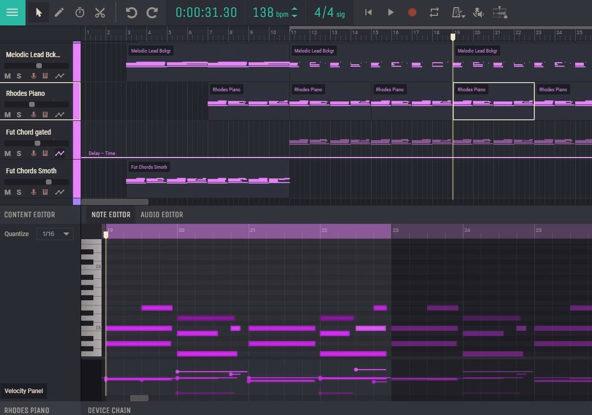Click the rightmost top toolbar icon
The height and width of the screenshot is (415, 592).
click(500, 12)
